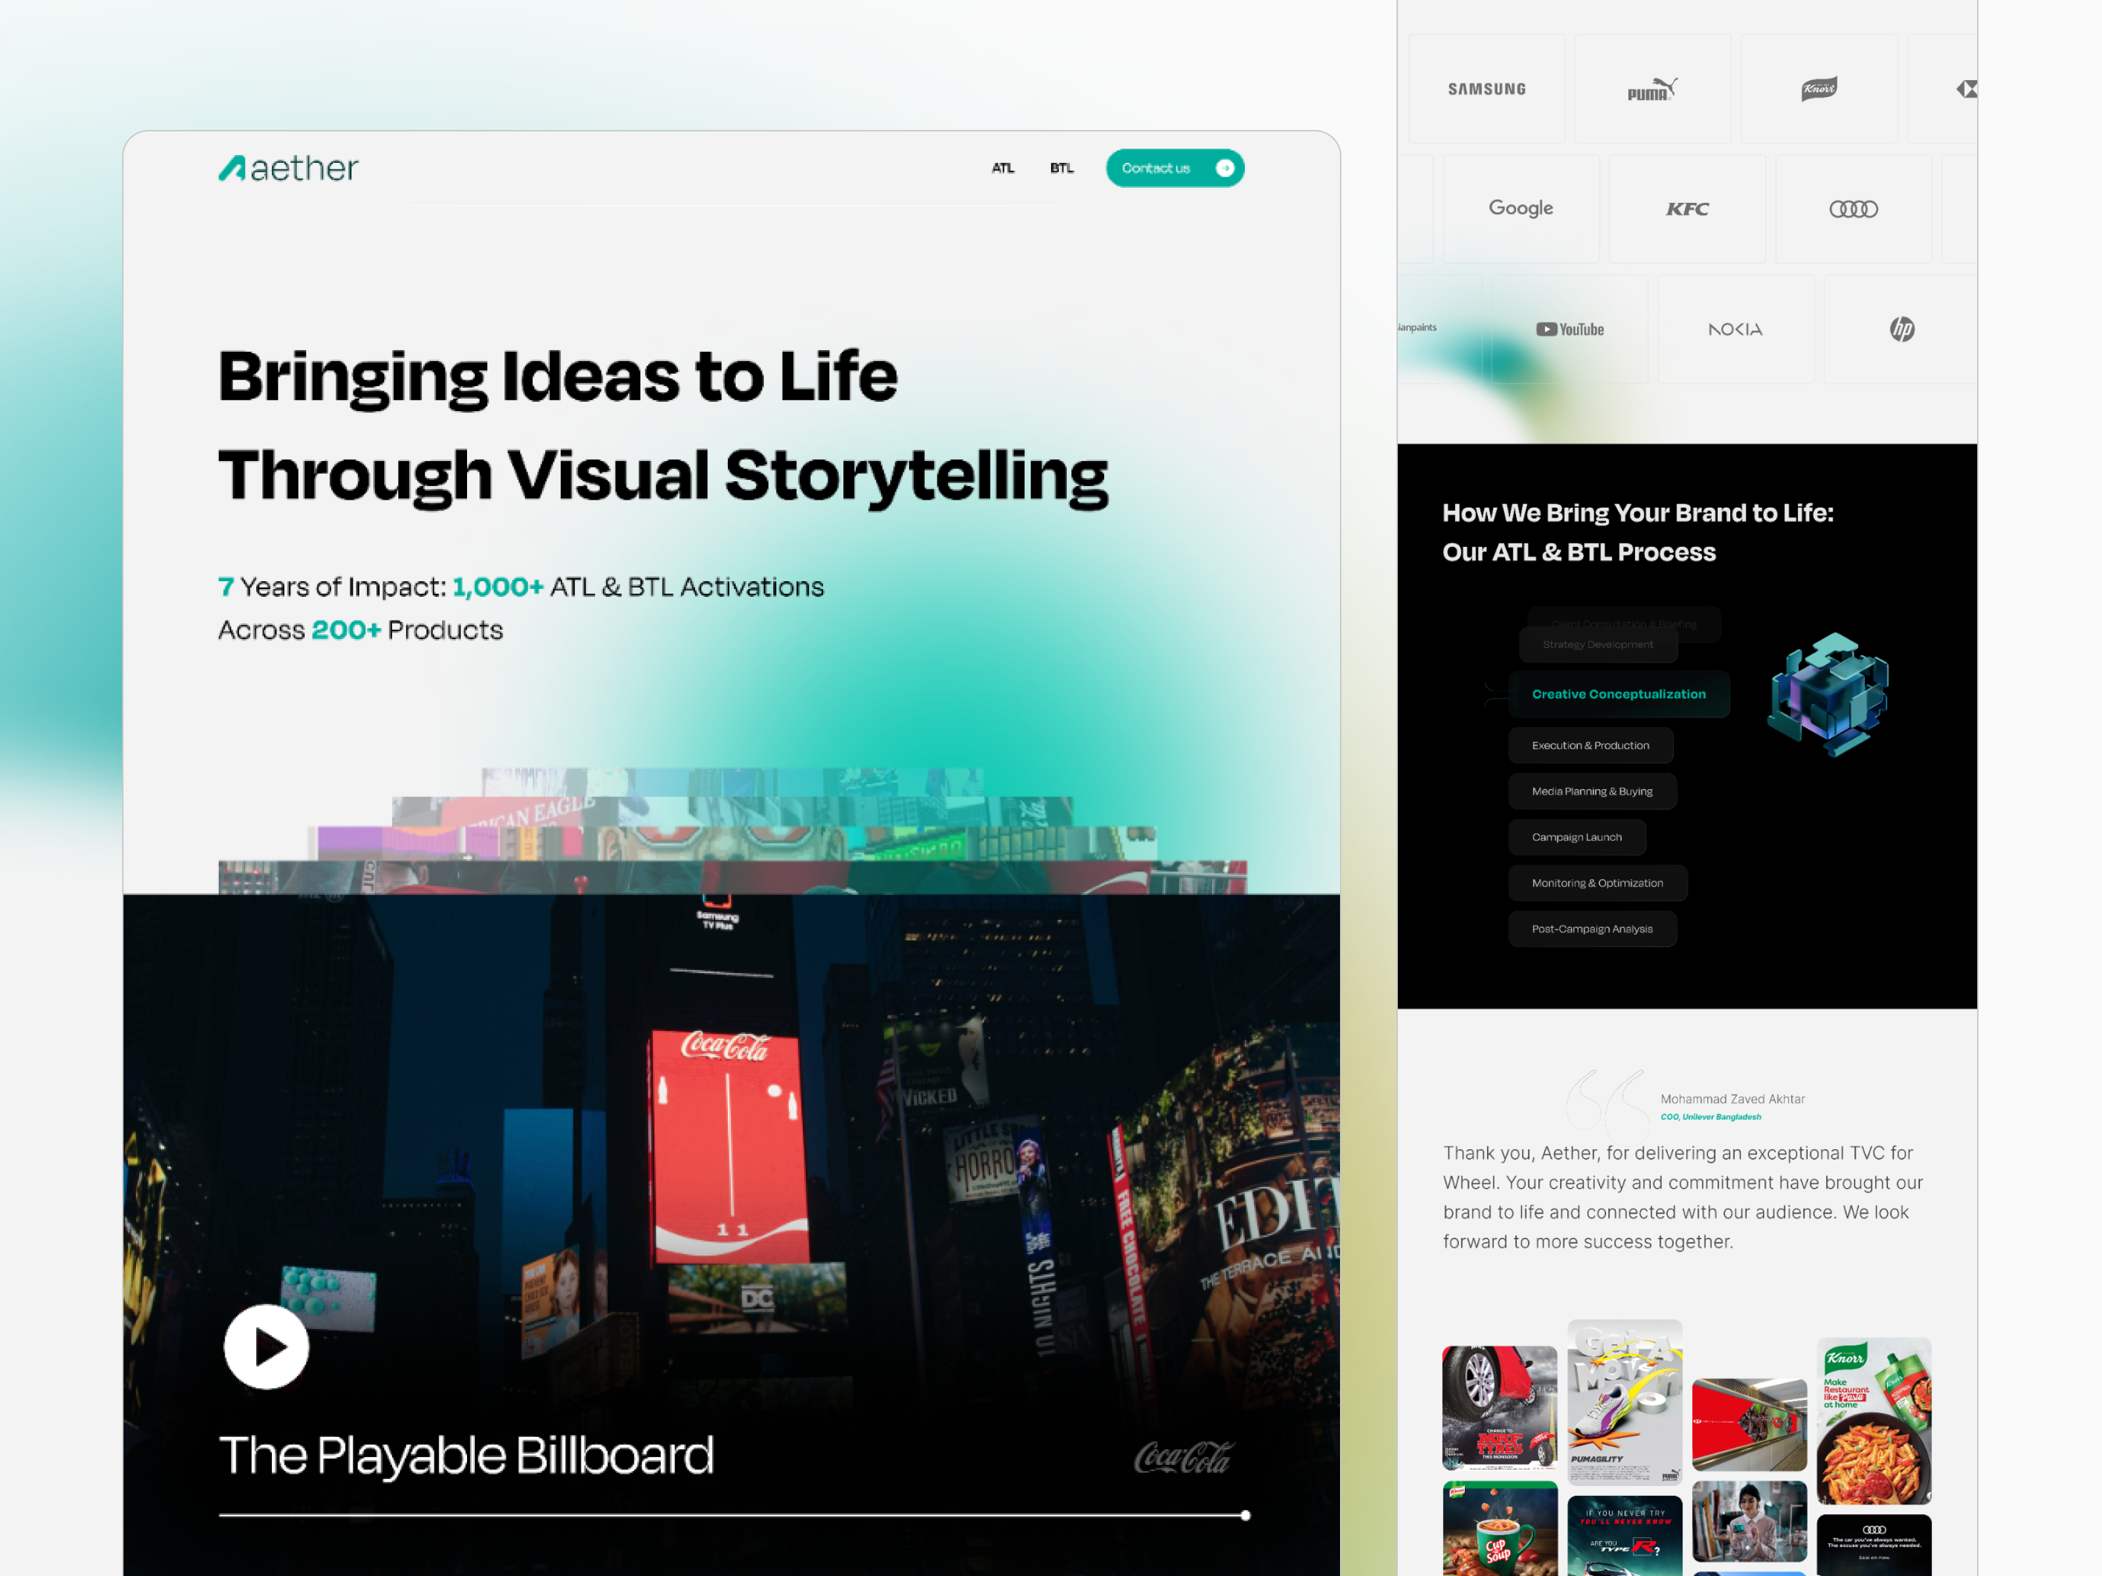Viewport: 2102px width, 1576px height.
Task: Play the Playable Billboard video
Action: click(x=266, y=1346)
